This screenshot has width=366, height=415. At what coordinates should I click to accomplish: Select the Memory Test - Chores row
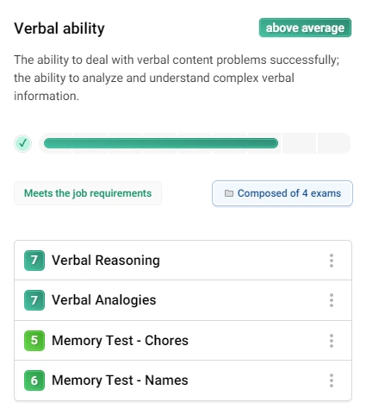183,341
